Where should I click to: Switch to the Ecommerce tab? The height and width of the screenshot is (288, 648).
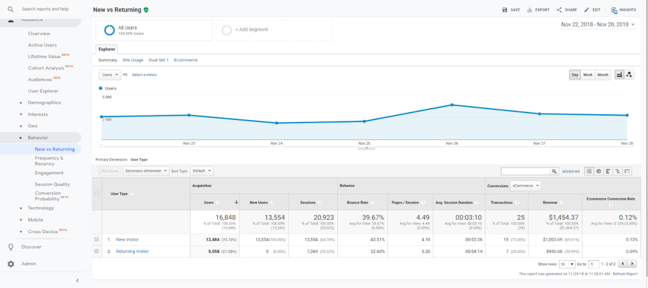click(185, 59)
